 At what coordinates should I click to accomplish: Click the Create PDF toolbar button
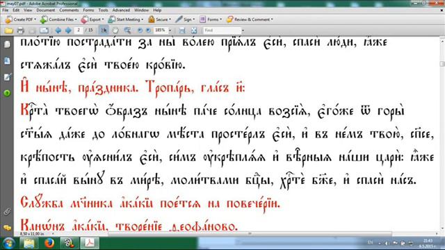point(21,19)
